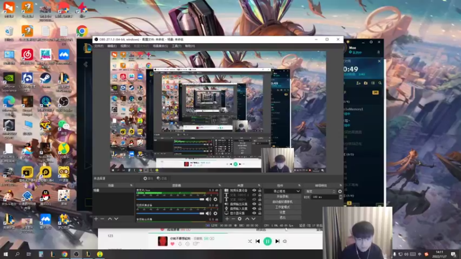Open settings gear of 视频采集设备 mixer track
The width and height of the screenshot is (461, 259).
pos(216,214)
